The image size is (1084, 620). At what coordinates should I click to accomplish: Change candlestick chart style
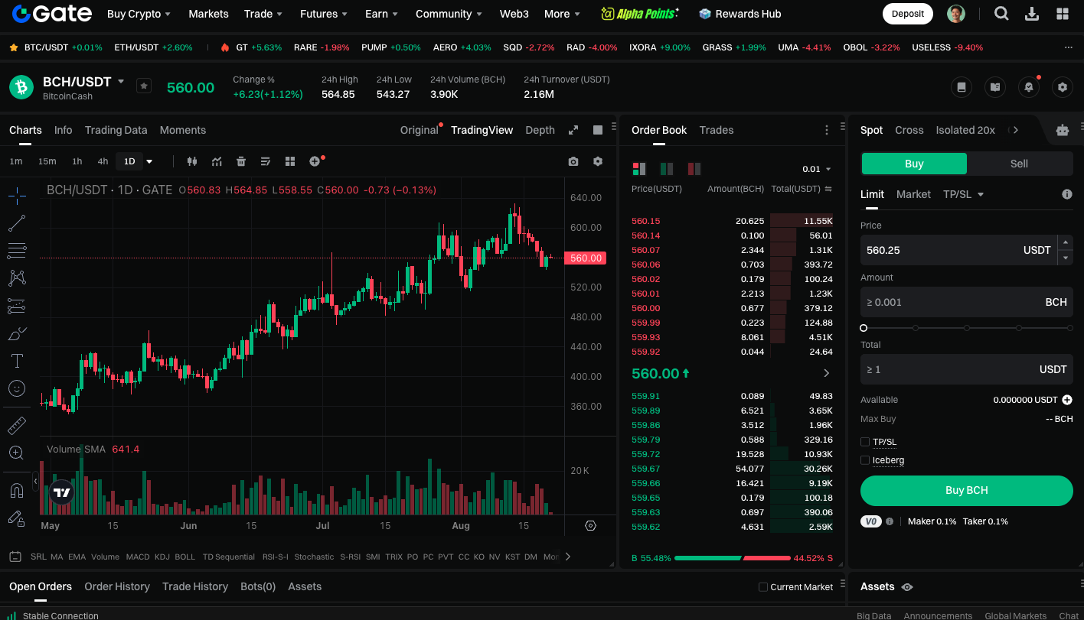point(192,161)
